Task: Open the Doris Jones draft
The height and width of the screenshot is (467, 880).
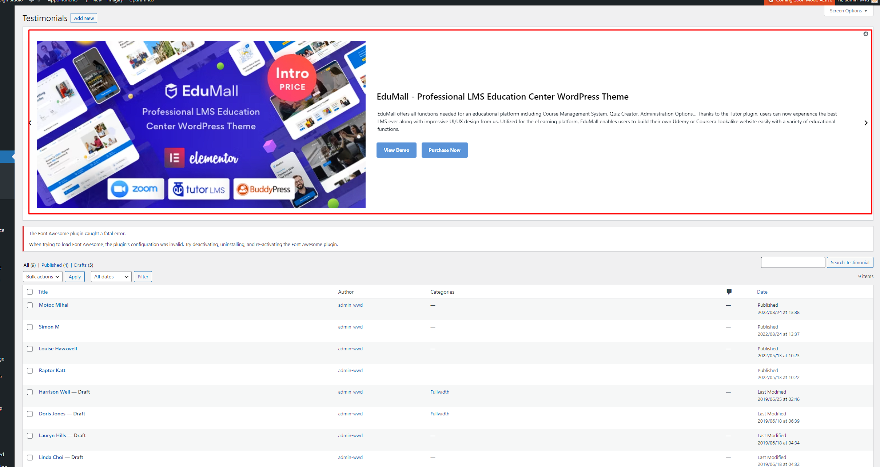Action: point(52,414)
